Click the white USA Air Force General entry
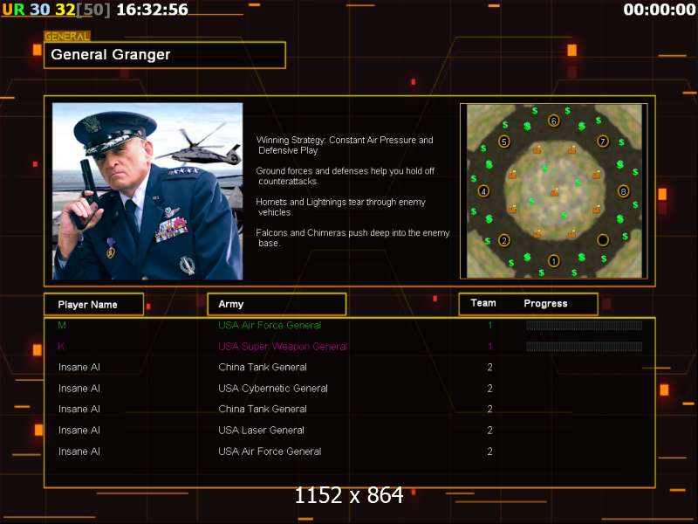The width and height of the screenshot is (698, 524). (x=270, y=452)
